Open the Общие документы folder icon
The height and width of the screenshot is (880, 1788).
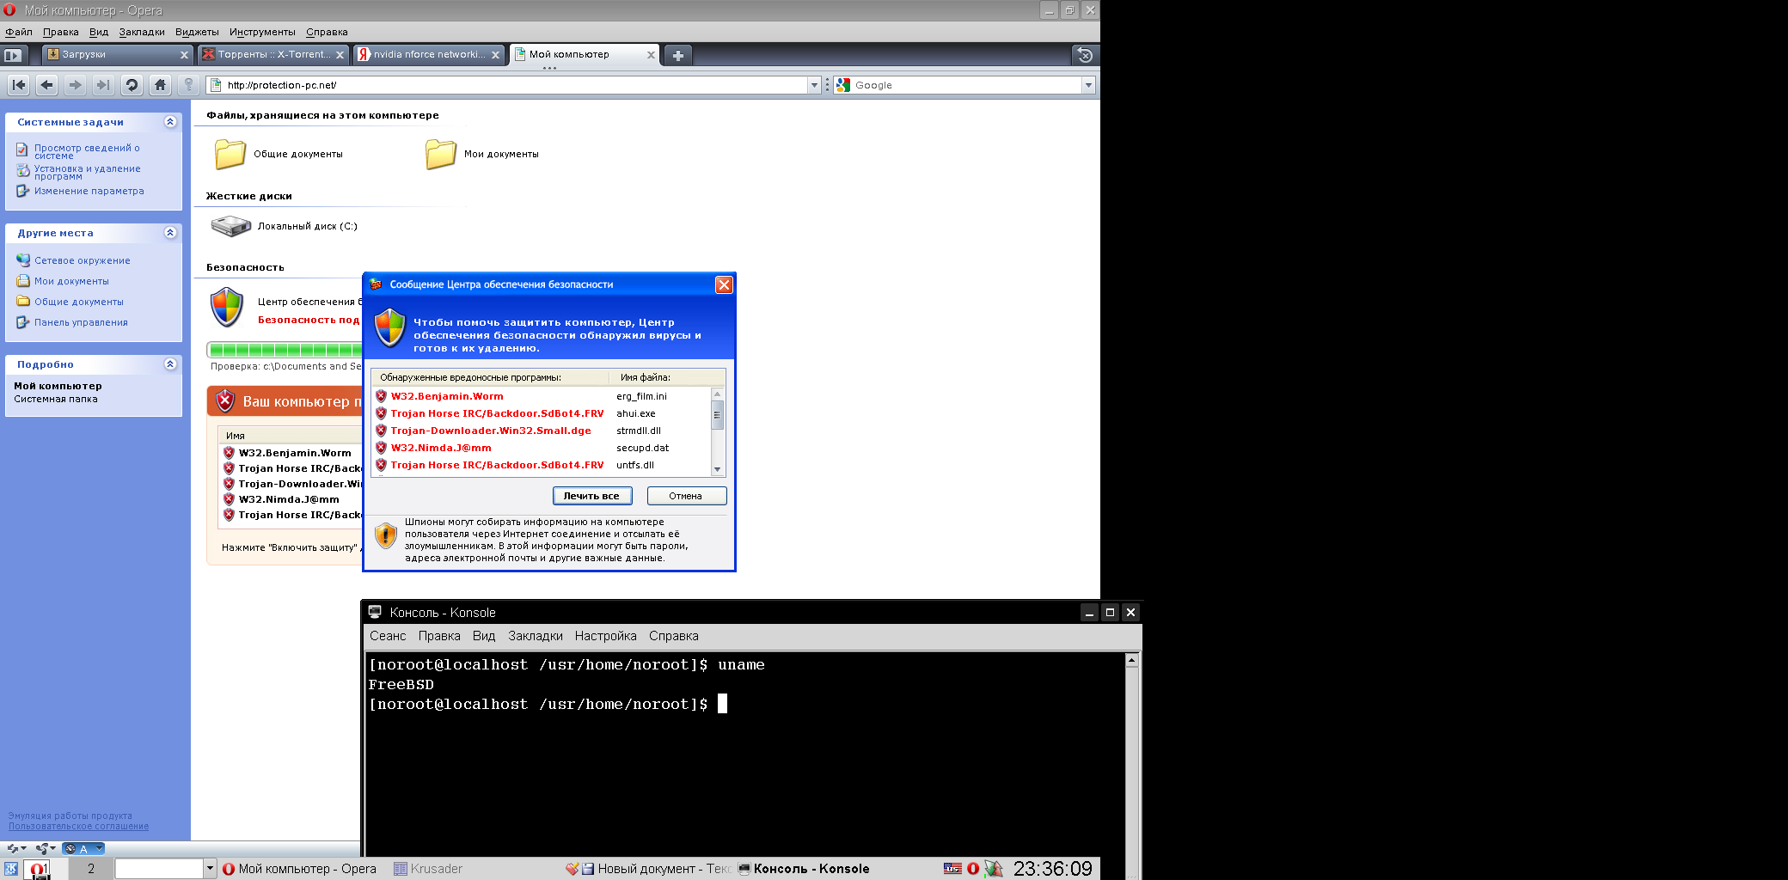230,154
